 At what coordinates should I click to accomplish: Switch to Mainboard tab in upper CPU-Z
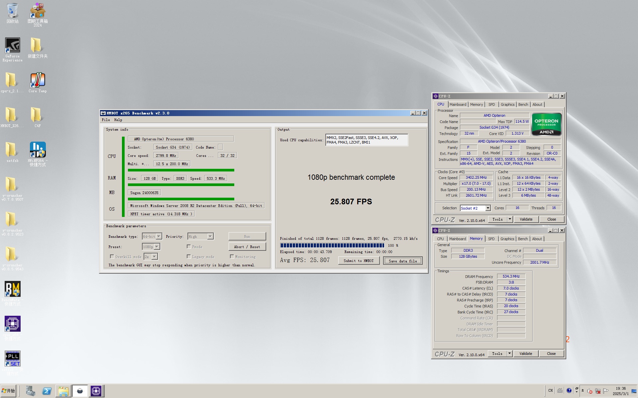coord(458,104)
